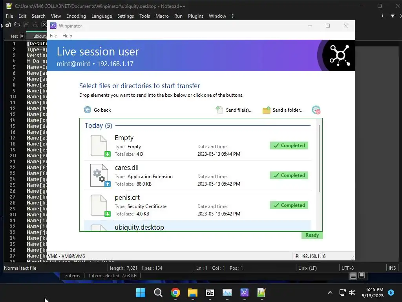
Task: Click Completed status for cares.dll
Action: click(x=289, y=175)
